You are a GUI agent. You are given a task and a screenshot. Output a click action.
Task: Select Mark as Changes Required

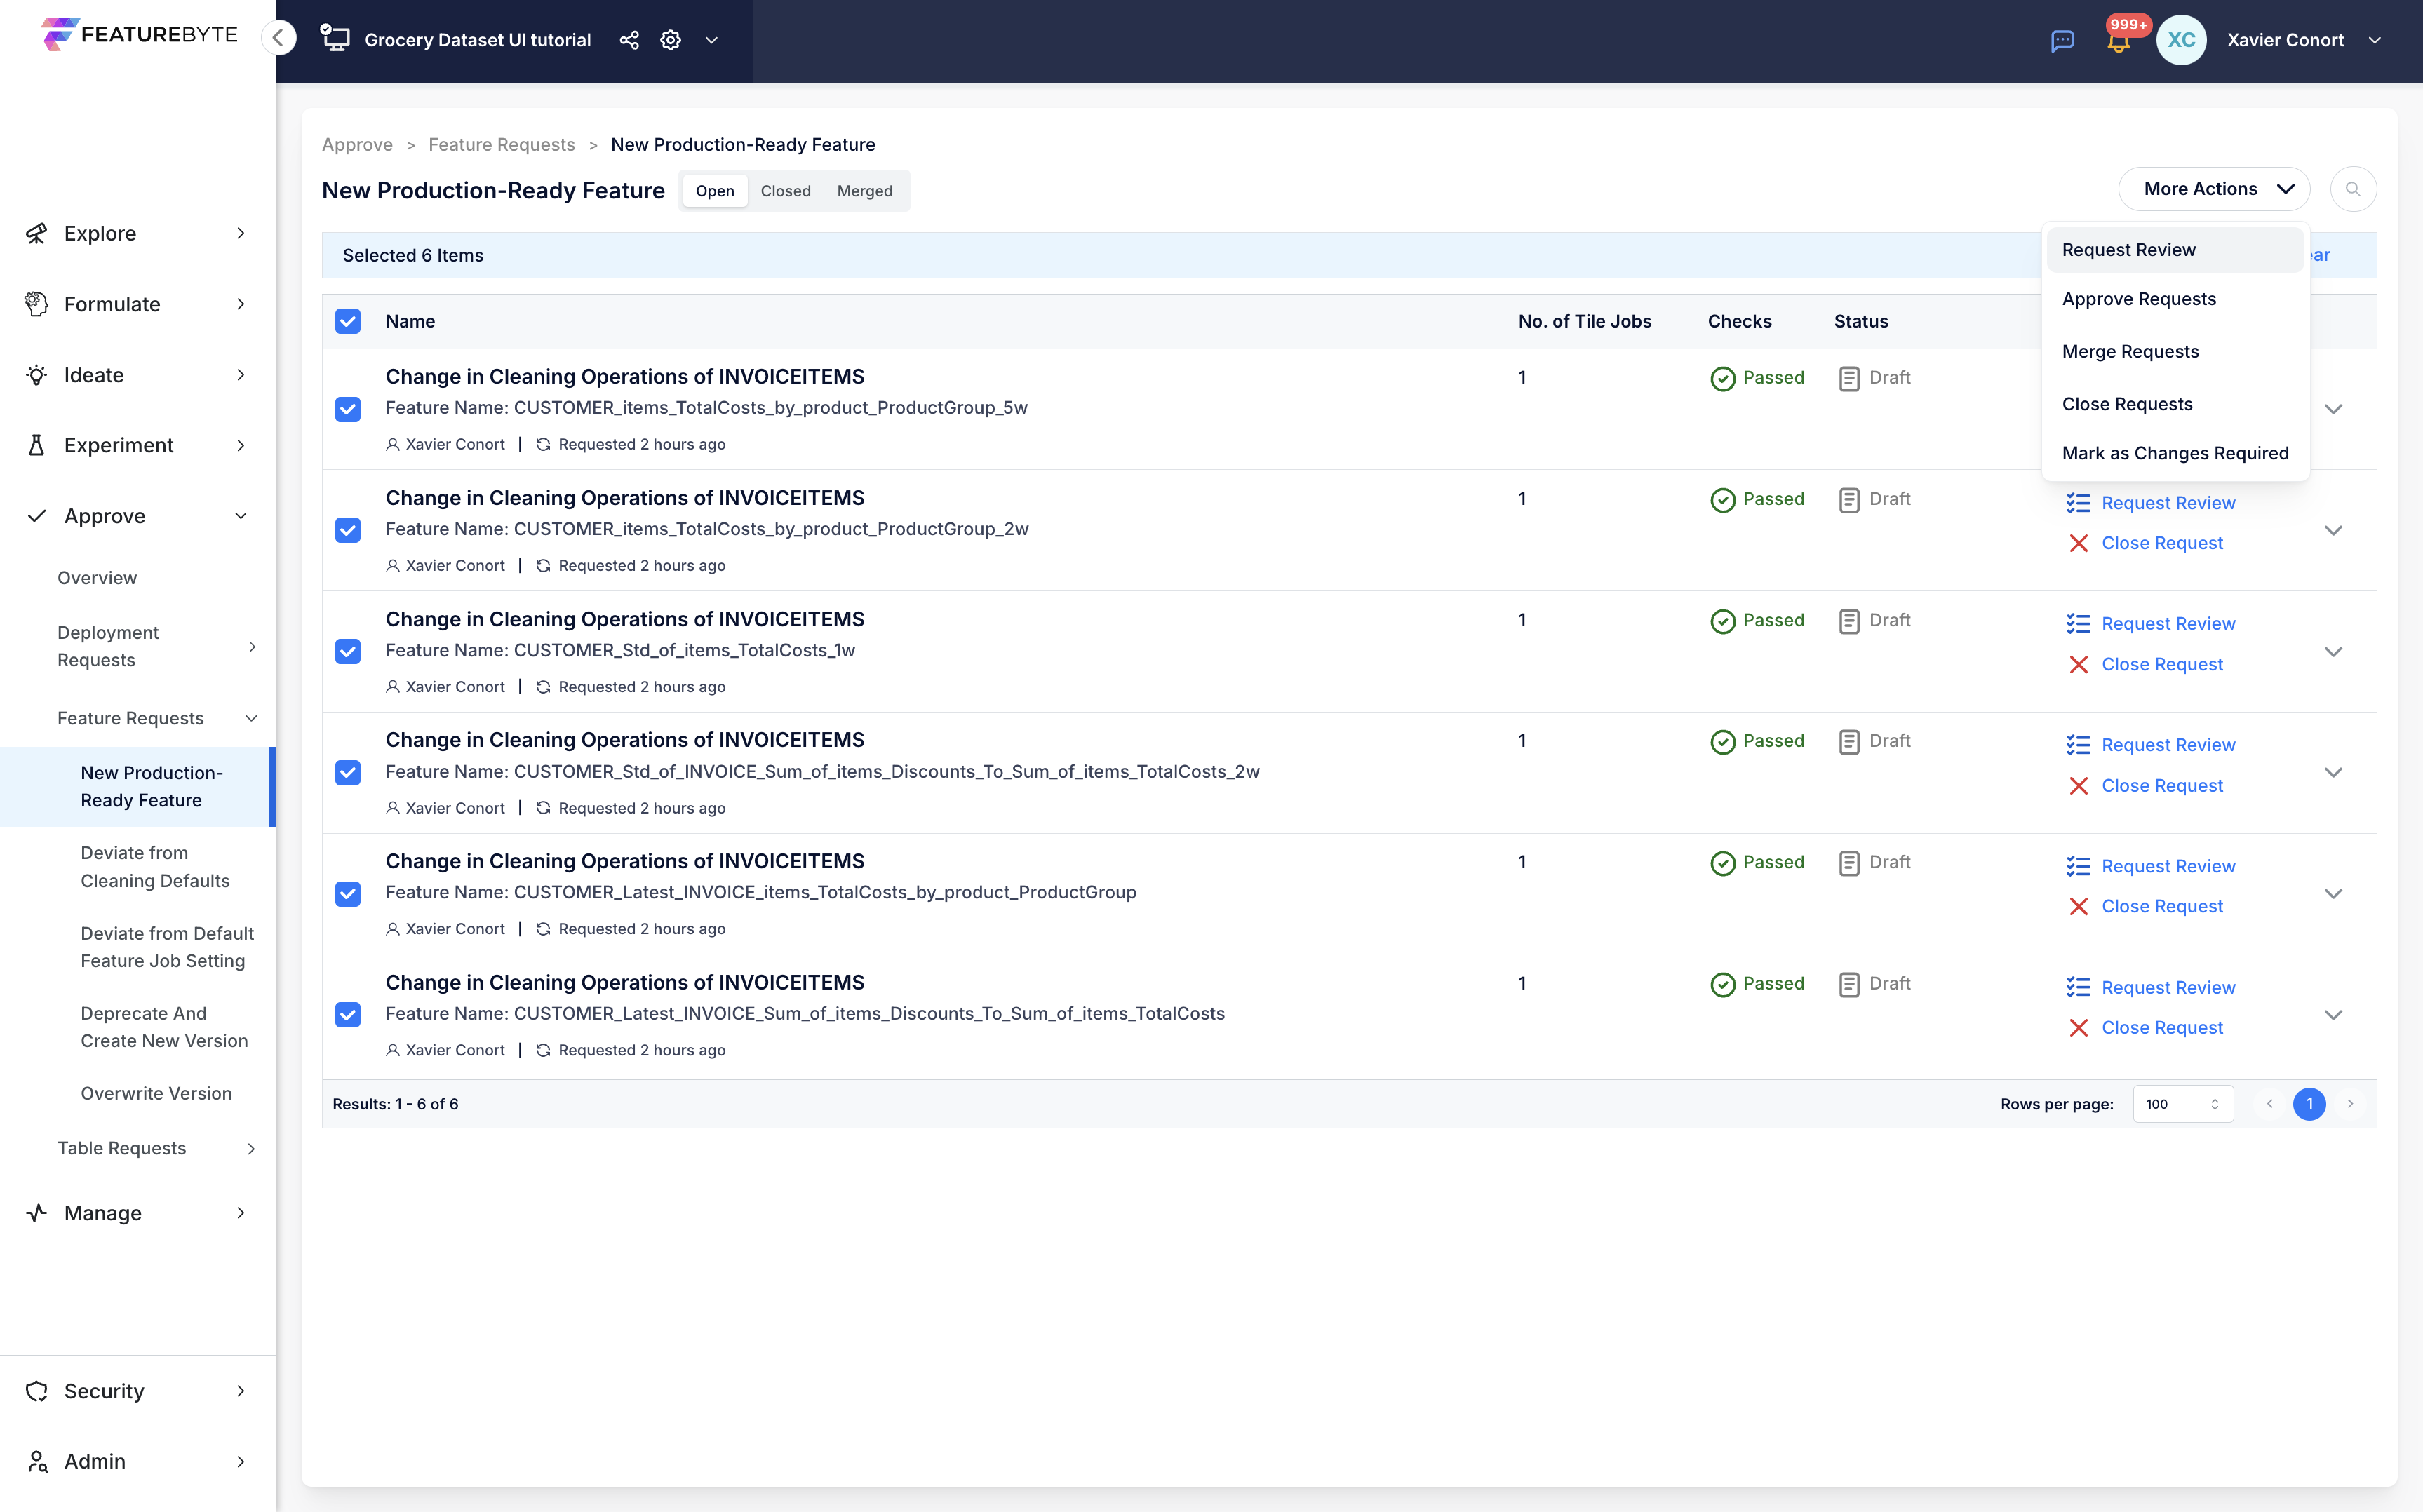click(2174, 453)
